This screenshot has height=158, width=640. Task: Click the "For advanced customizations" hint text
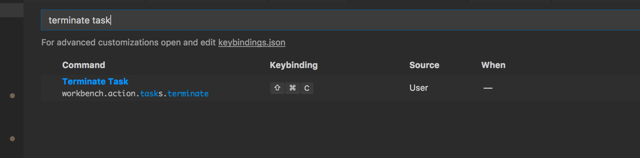[128, 43]
